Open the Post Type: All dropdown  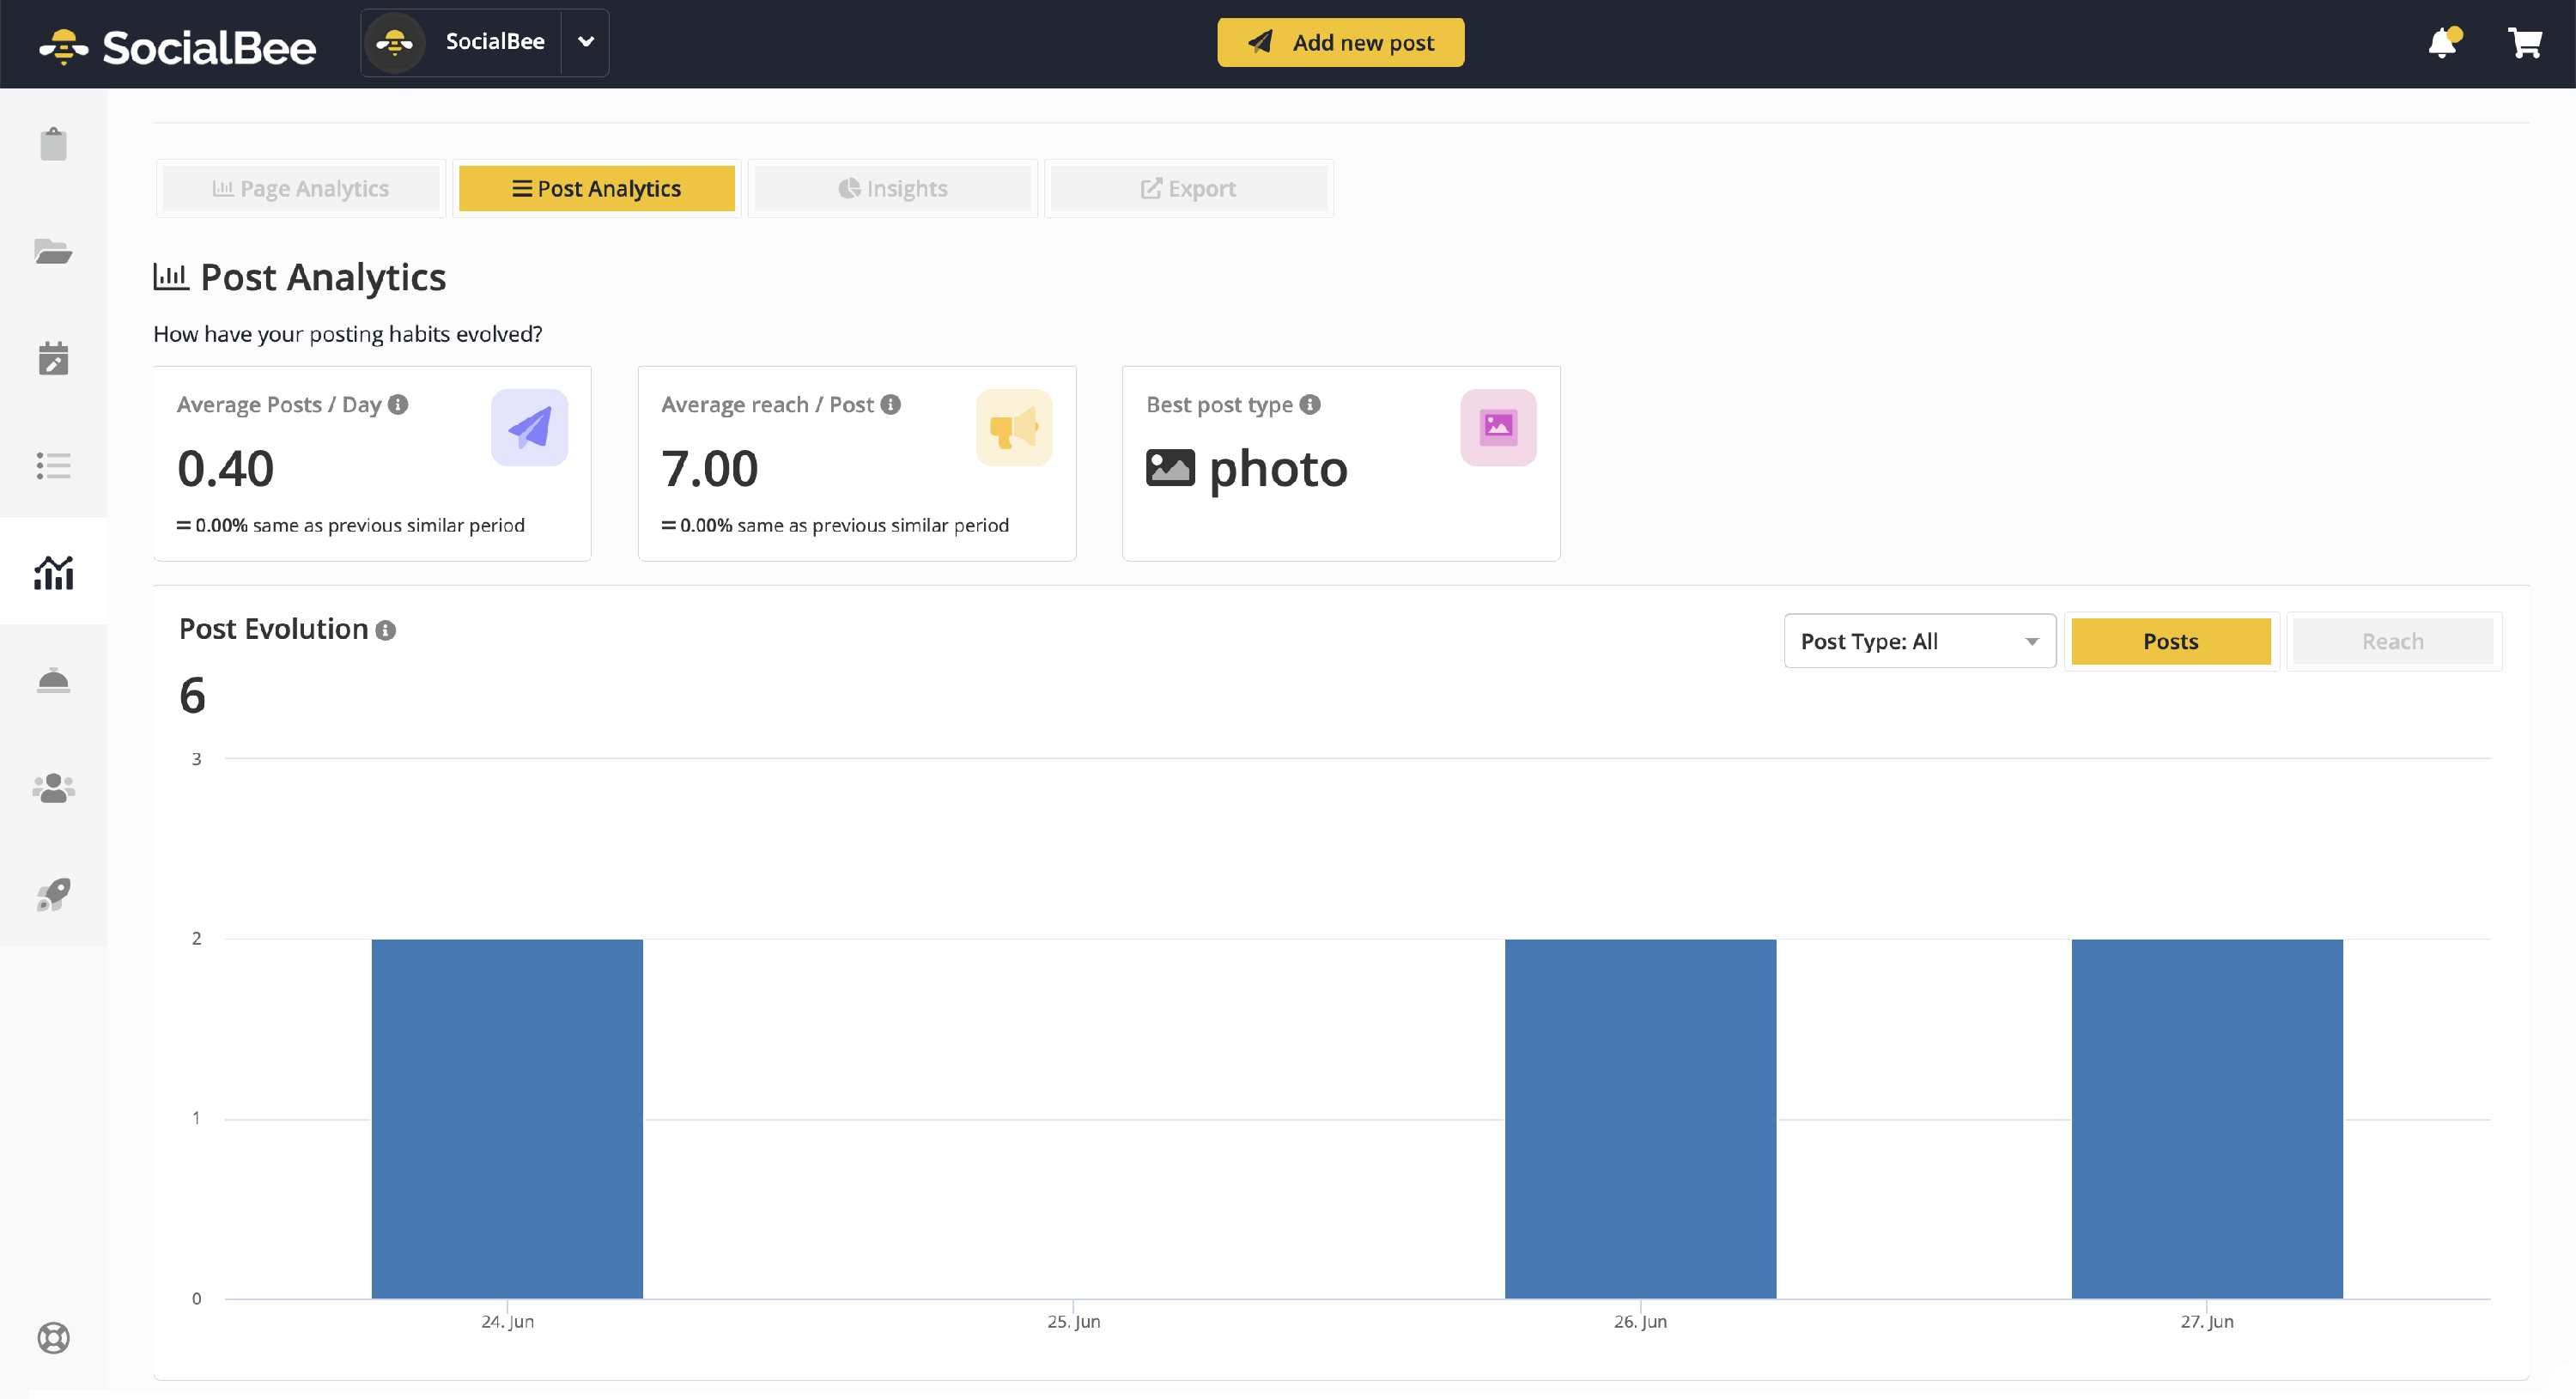(x=1920, y=641)
